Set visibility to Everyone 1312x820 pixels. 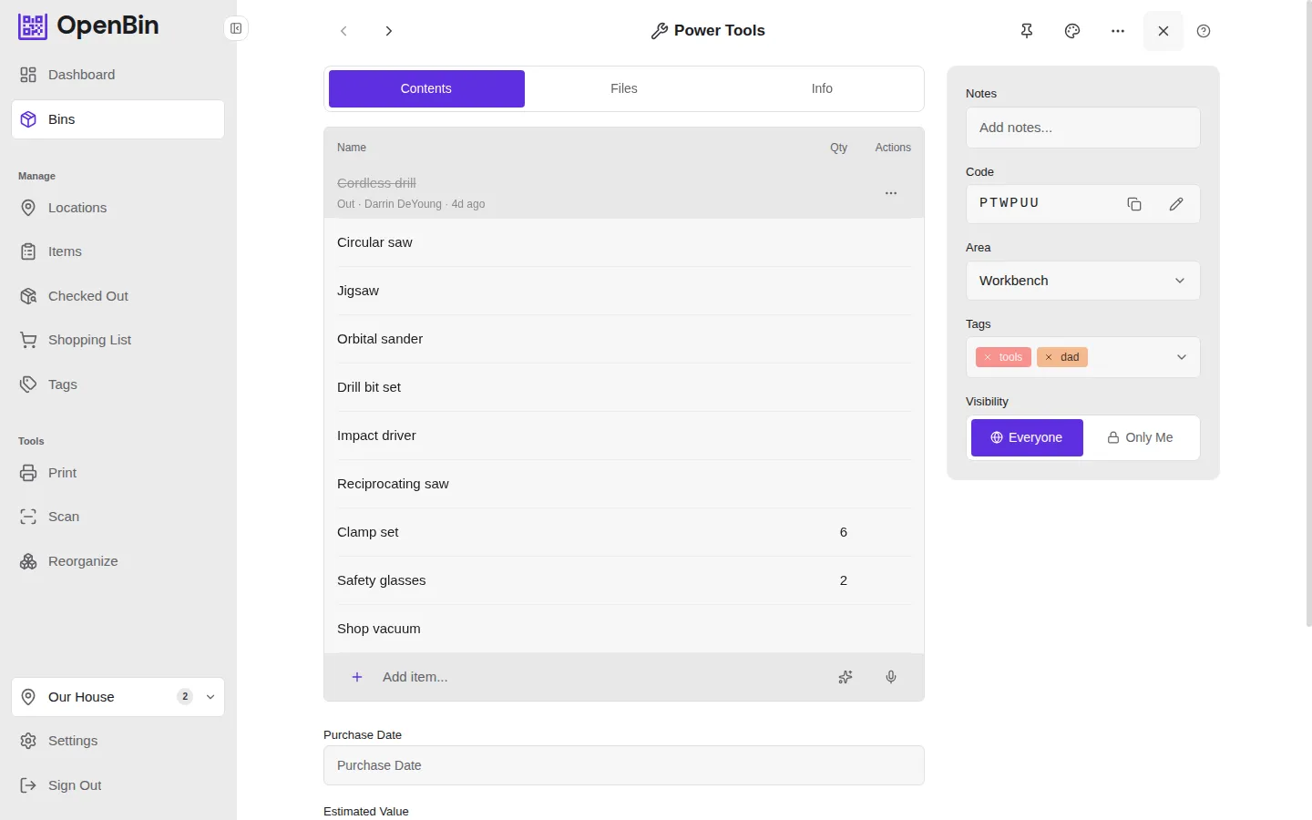[x=1027, y=437]
